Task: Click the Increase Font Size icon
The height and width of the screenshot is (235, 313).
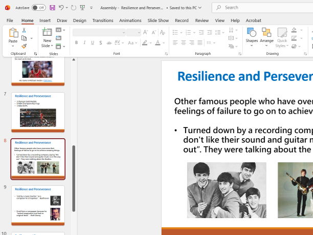Action: pyautogui.click(x=145, y=32)
